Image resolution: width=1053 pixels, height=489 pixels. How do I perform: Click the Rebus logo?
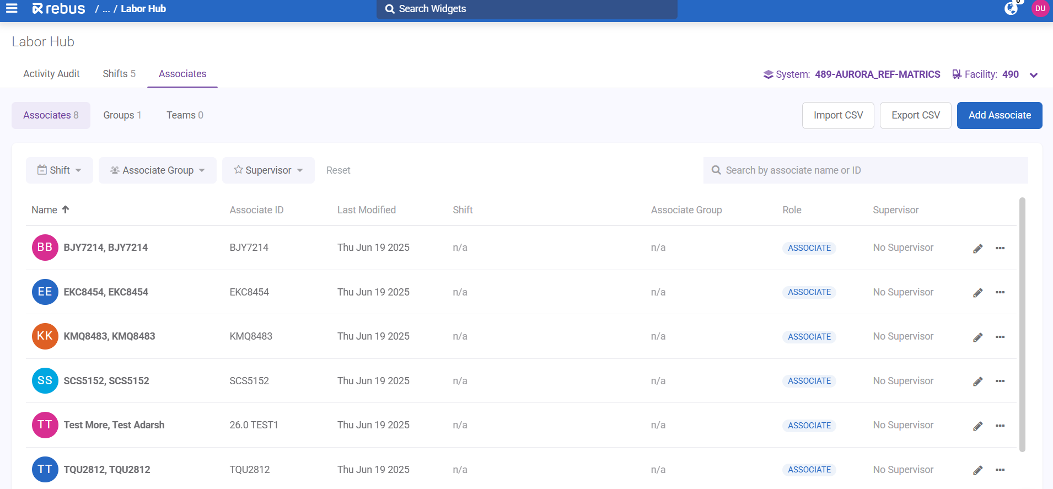point(58,9)
